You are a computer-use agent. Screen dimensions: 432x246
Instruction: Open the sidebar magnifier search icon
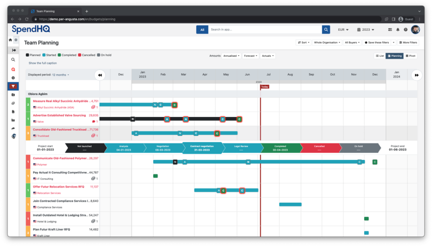pos(13,60)
